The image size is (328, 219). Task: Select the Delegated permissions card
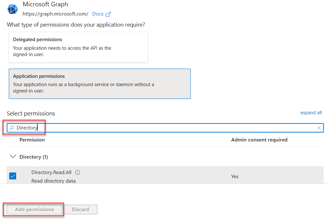point(78,47)
